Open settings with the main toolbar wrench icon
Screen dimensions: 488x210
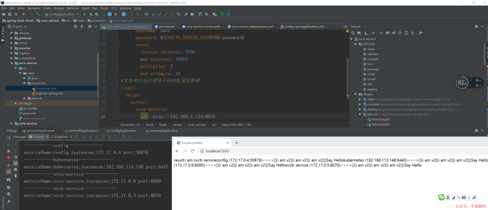pos(186,14)
